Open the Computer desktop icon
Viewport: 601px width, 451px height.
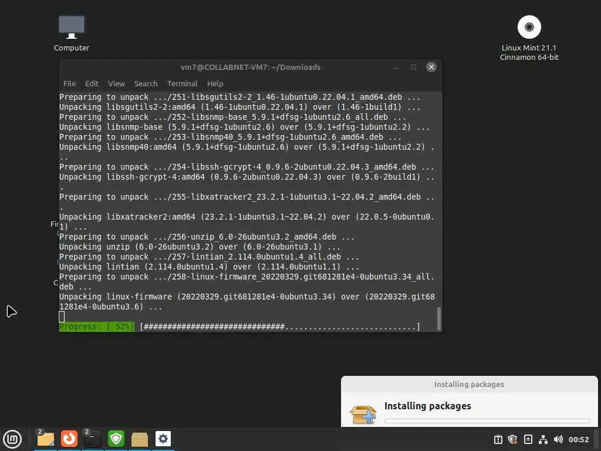(x=71, y=33)
